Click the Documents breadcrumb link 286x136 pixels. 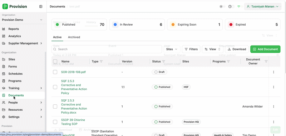coord(58,6)
